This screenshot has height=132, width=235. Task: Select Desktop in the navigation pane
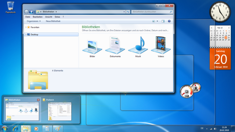34,34
